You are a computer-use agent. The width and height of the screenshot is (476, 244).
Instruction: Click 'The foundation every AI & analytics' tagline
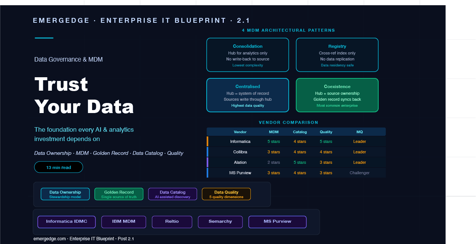(x=84, y=129)
